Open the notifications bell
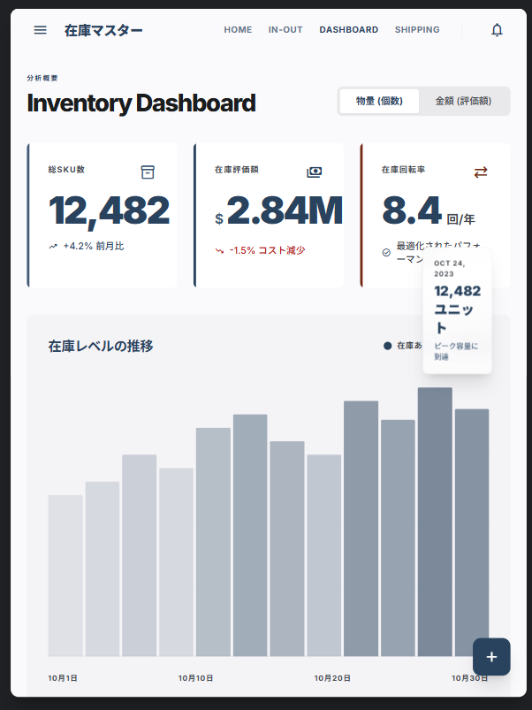Image resolution: width=532 pixels, height=710 pixels. 497,30
